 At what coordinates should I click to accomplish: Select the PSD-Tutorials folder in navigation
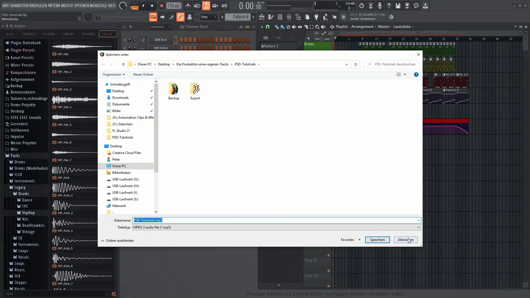click(123, 137)
